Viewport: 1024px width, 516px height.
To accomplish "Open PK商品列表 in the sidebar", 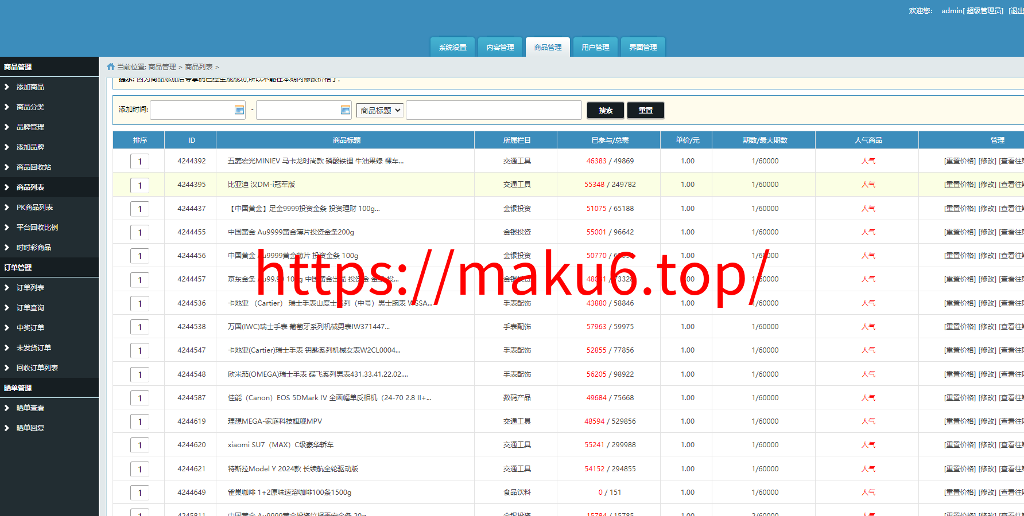I will (34, 208).
